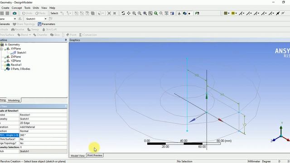The width and height of the screenshot is (290, 163).
Task: Close the Details View panel
Action: [66, 106]
